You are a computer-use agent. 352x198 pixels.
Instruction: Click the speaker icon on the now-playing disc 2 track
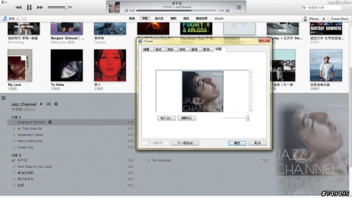(13, 160)
